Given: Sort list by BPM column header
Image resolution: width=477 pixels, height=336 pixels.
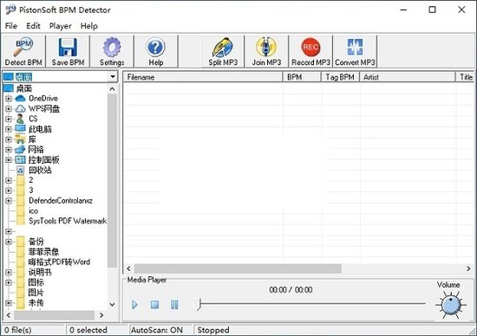Looking at the screenshot, I should [302, 77].
